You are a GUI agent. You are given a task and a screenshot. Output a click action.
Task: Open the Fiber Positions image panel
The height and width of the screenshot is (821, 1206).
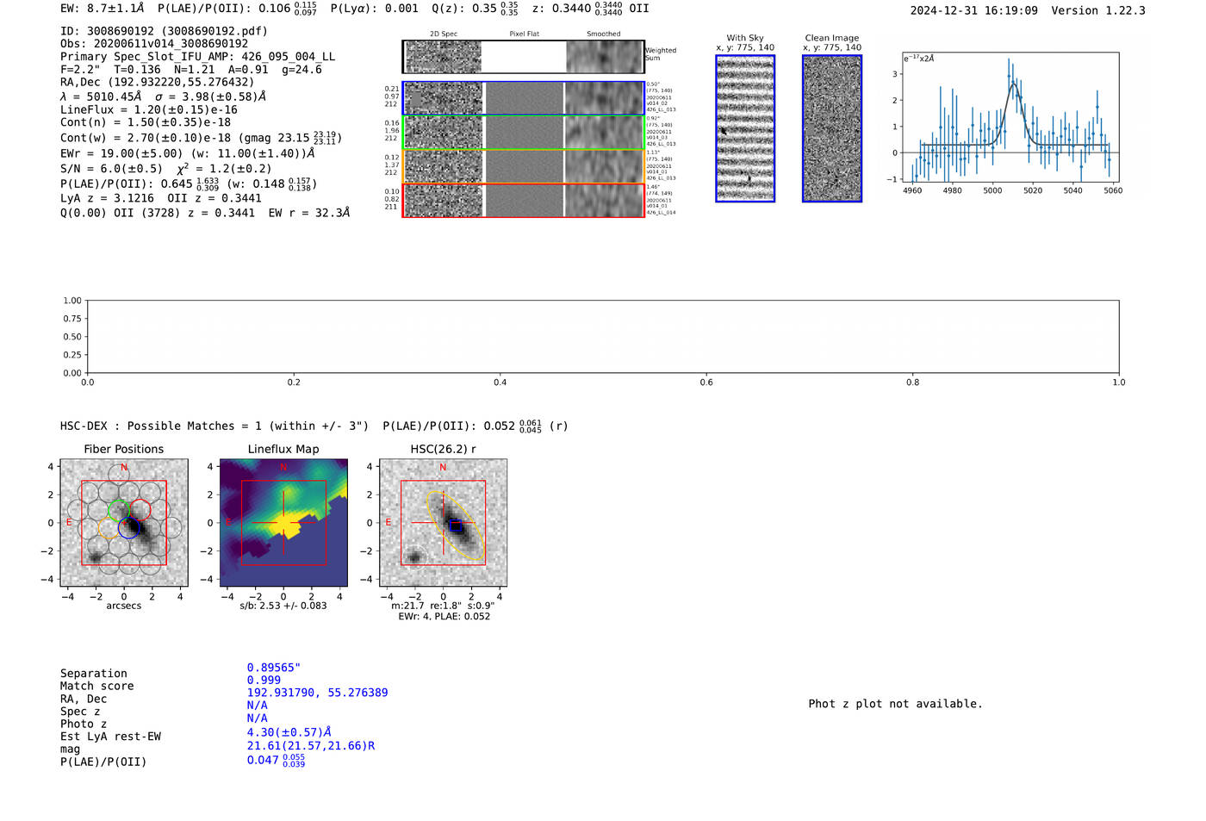tap(124, 523)
